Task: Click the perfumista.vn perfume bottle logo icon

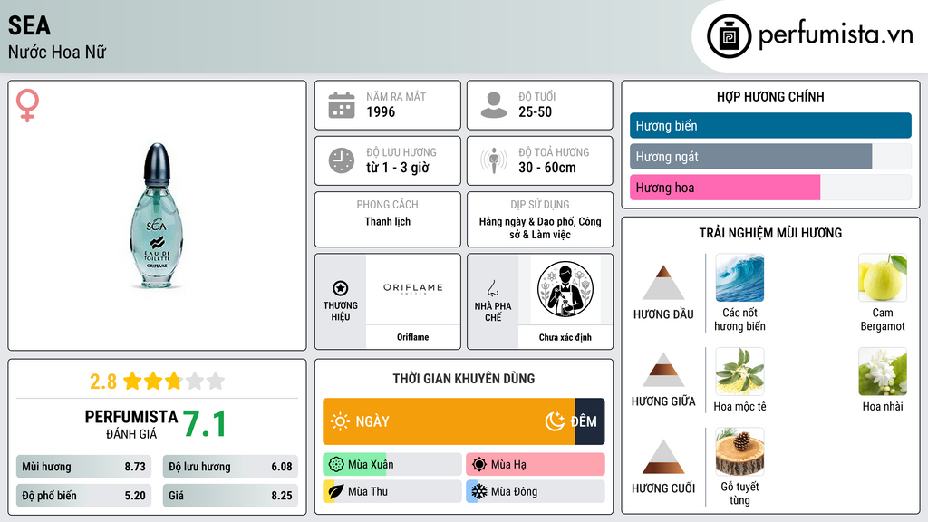Action: pos(729,36)
